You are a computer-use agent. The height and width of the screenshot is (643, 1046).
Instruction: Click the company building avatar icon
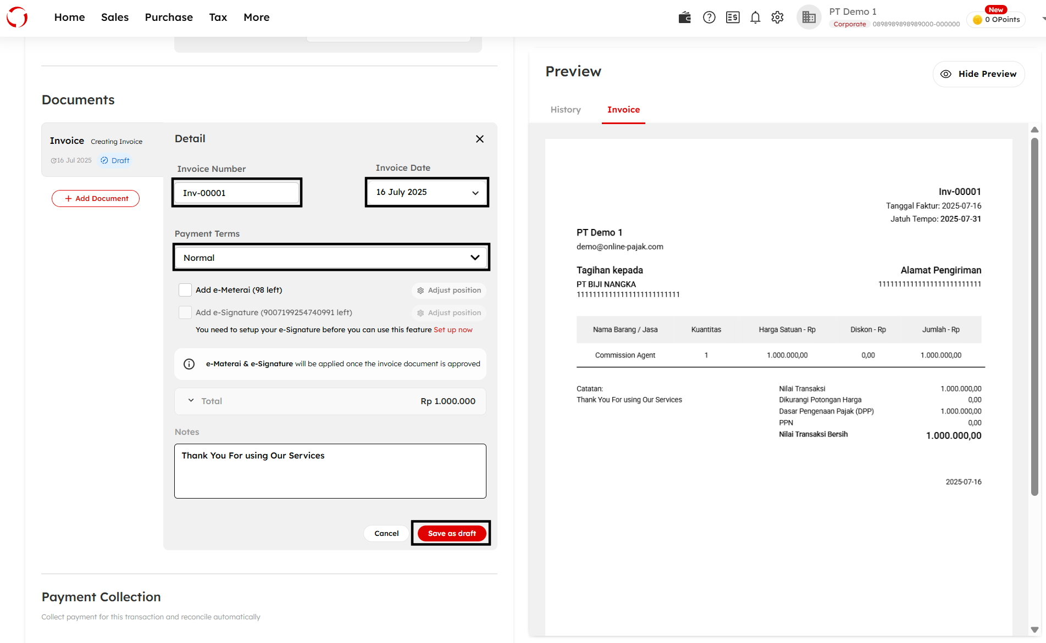pyautogui.click(x=809, y=18)
